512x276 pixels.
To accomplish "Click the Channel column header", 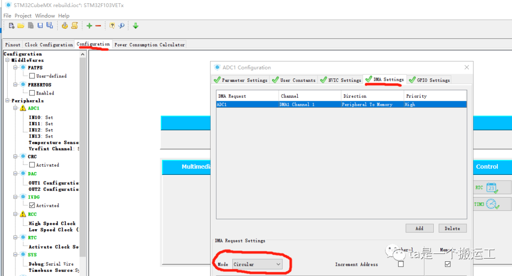I will click(310, 96).
